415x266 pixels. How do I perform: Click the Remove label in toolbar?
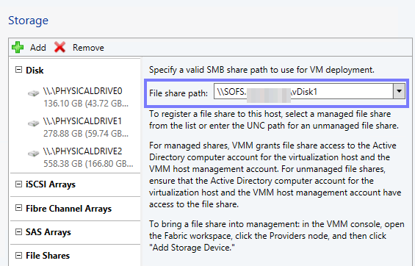(88, 48)
